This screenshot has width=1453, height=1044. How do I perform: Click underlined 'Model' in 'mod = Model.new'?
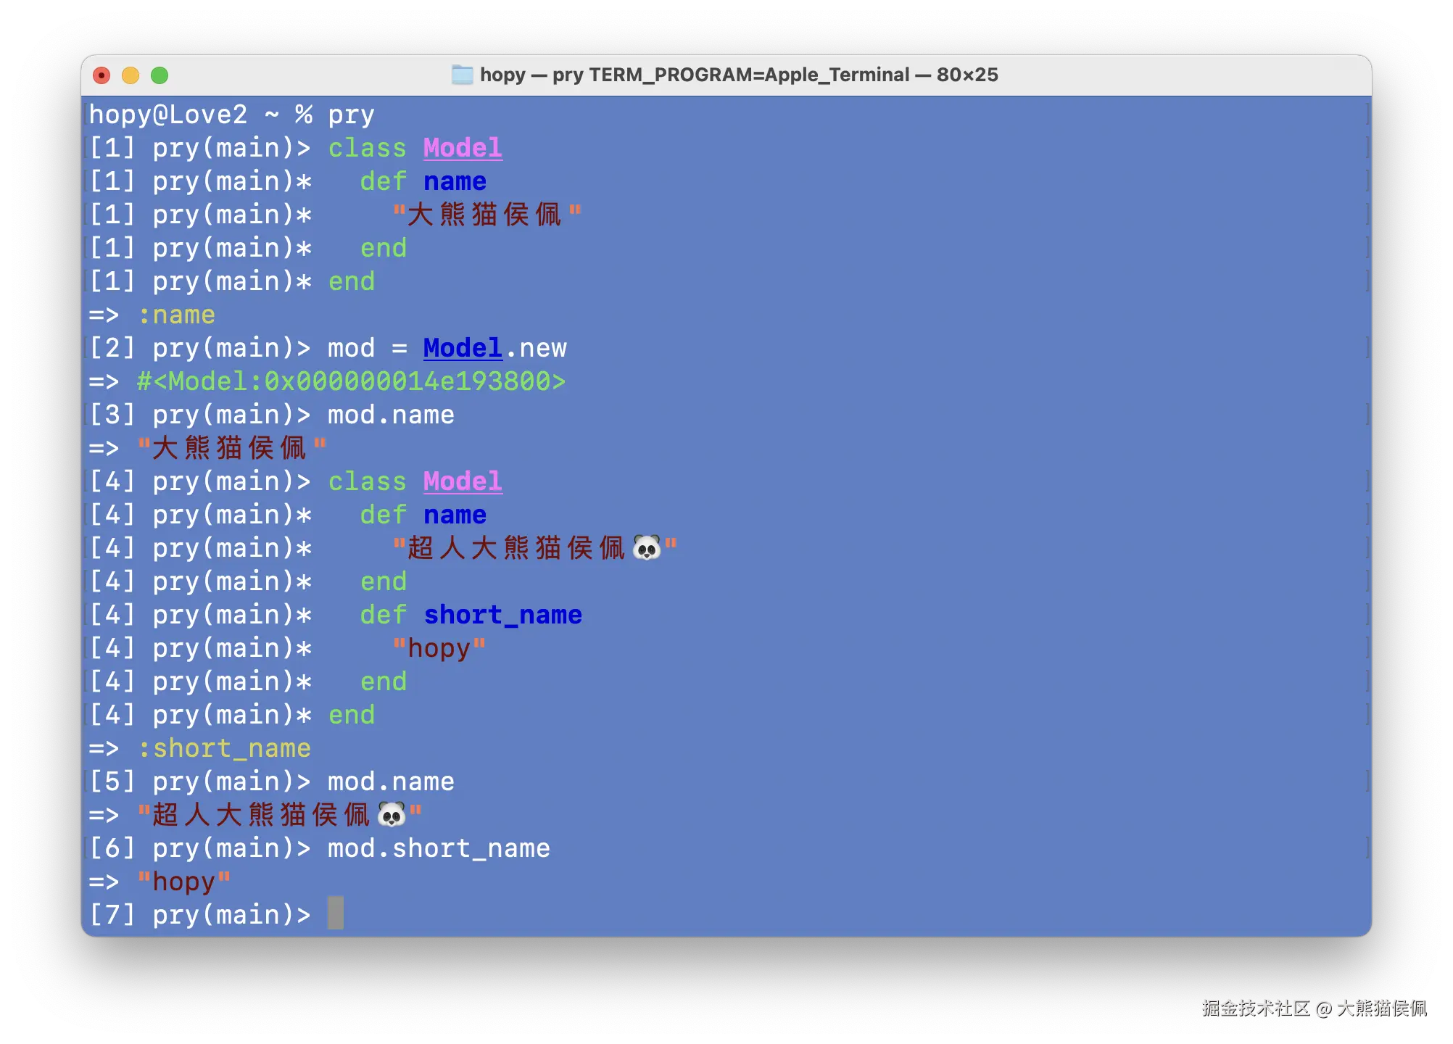tap(463, 348)
